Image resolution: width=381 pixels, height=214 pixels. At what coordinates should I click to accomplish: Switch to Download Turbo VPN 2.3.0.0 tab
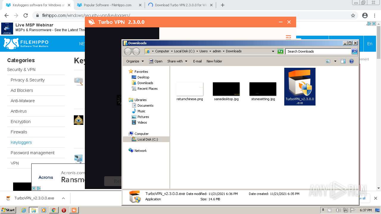pyautogui.click(x=181, y=5)
